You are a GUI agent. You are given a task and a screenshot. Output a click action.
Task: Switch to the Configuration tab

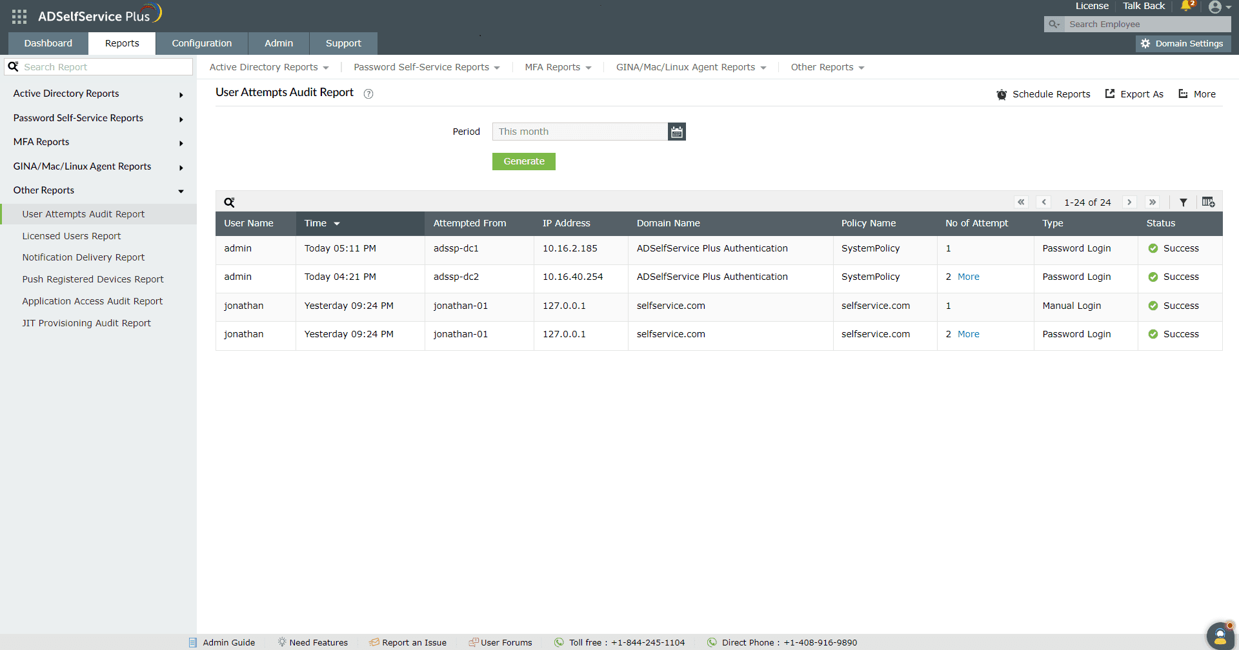[201, 43]
